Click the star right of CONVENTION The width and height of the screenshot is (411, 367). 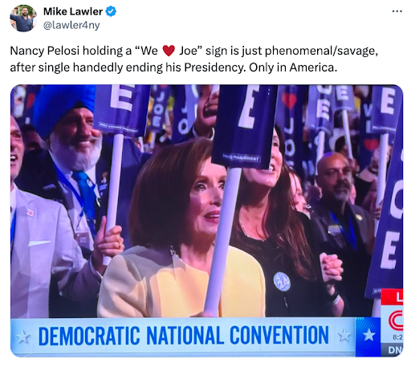(344, 335)
